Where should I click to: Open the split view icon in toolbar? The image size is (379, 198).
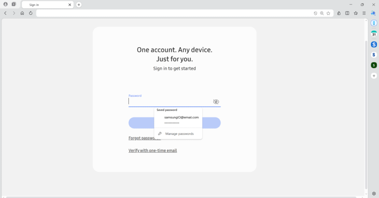347,13
